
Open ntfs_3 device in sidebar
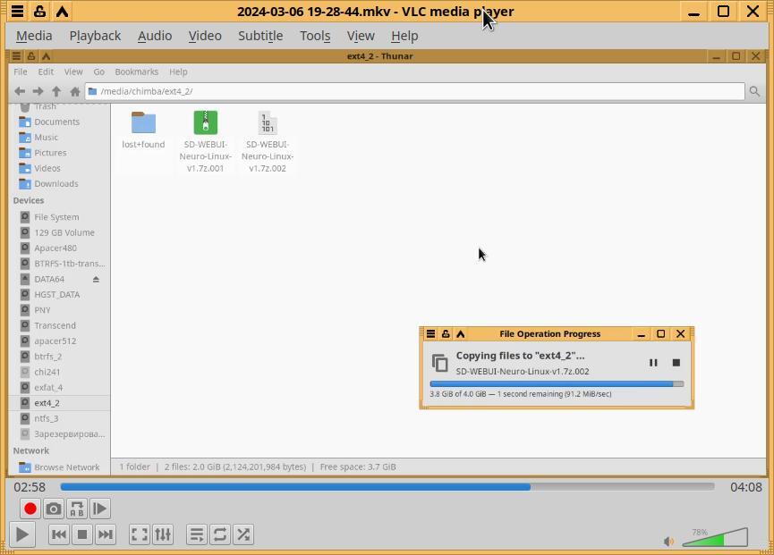[46, 418]
